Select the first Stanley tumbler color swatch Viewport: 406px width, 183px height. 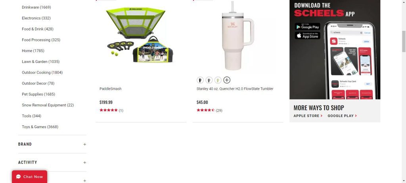click(x=200, y=80)
